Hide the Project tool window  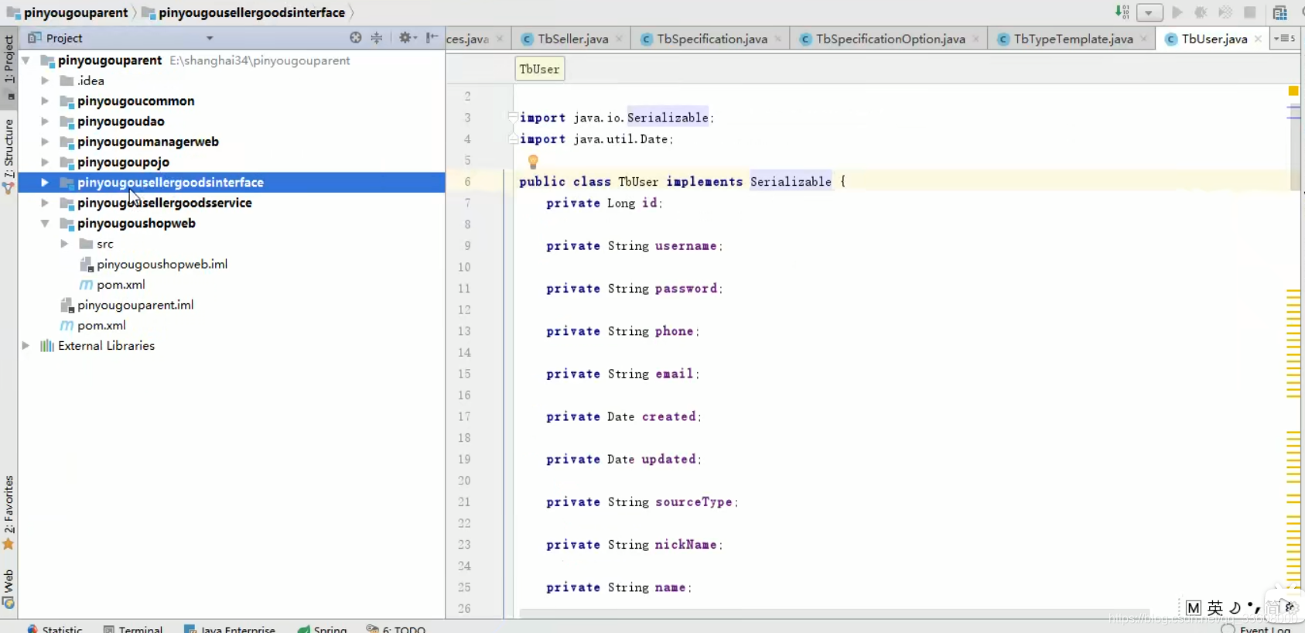(x=432, y=37)
